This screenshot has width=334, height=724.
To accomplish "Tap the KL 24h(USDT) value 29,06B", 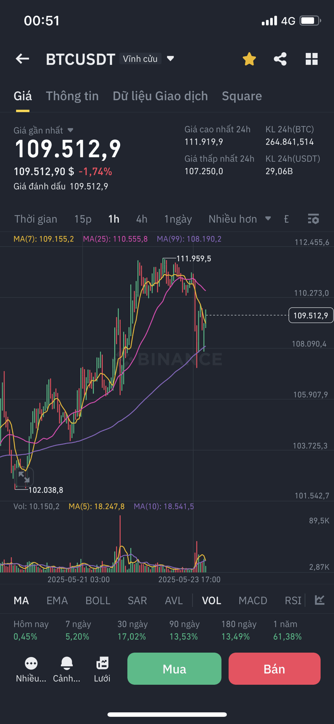I will (279, 171).
